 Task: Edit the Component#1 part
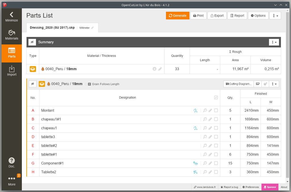coord(210,163)
